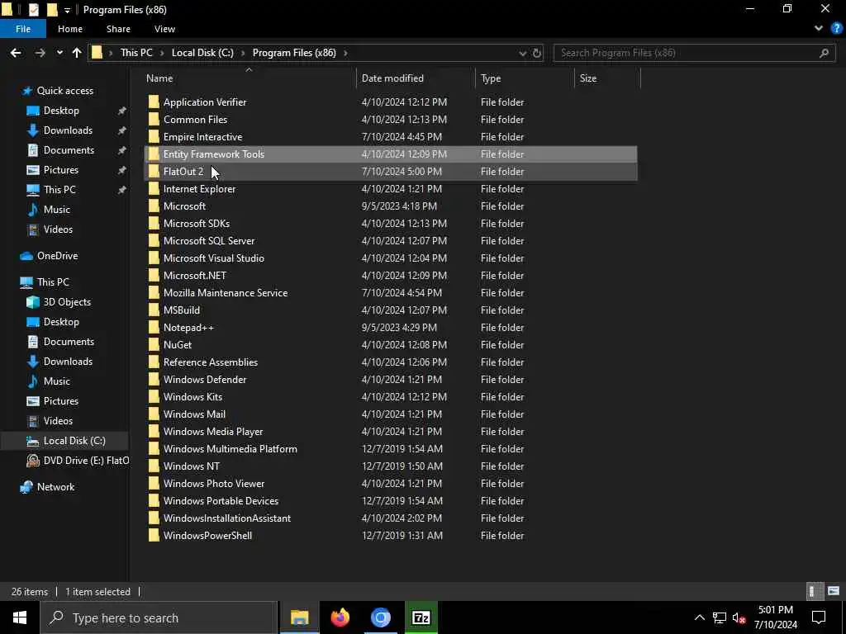Expand the breadcrumb arrow after Local Disk (C:)
The height and width of the screenshot is (634, 846).
[x=243, y=53]
